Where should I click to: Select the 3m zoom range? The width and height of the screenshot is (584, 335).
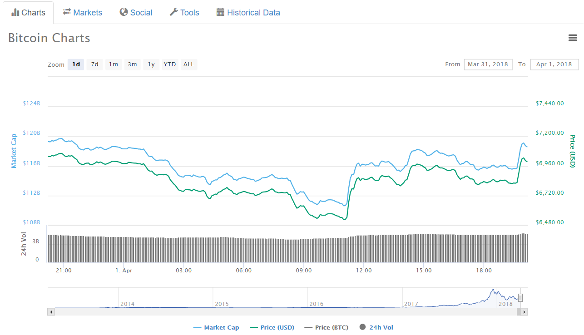(x=132, y=64)
